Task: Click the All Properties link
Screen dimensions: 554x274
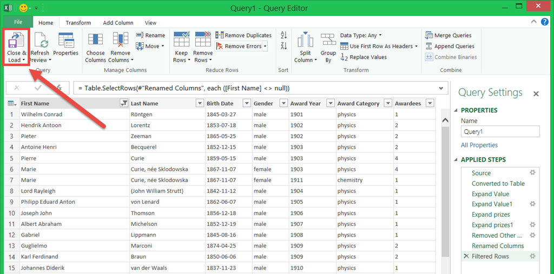Action: (x=479, y=145)
